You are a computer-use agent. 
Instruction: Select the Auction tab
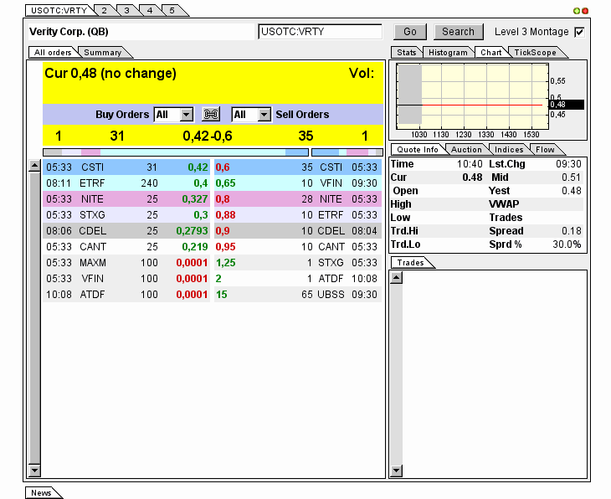pyautogui.click(x=466, y=150)
